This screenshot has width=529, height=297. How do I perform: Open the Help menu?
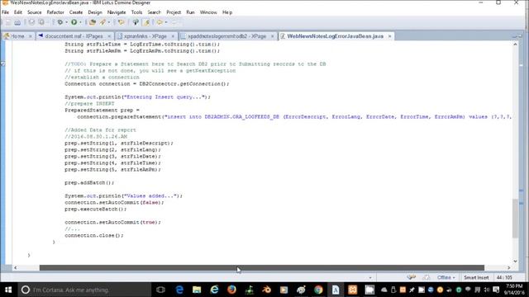227,12
